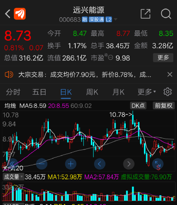The width and height of the screenshot is (177, 205).
Task: Move chart left with single arrow
Action: coord(100,164)
